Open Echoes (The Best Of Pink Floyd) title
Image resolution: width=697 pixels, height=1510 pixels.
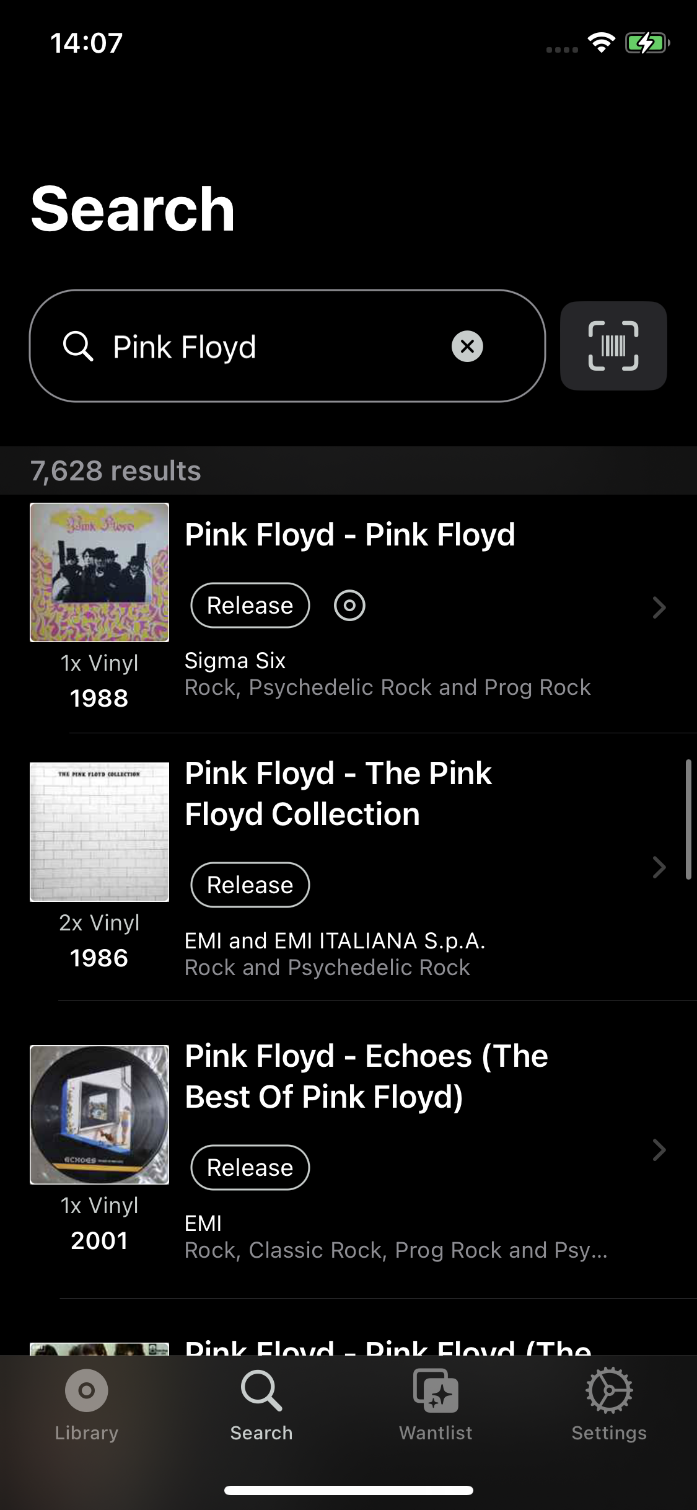pos(366,1077)
